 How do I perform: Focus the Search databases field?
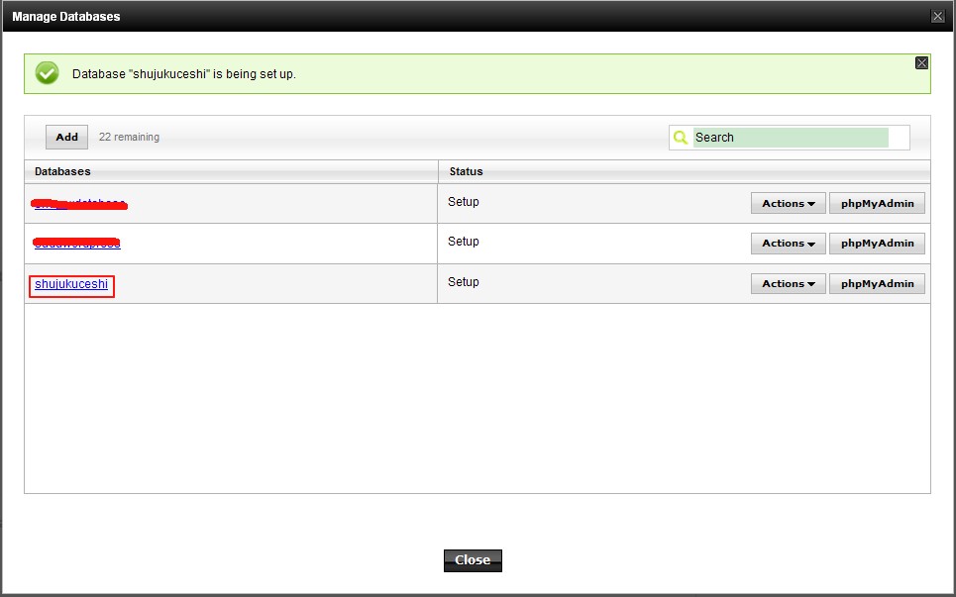[x=791, y=138]
